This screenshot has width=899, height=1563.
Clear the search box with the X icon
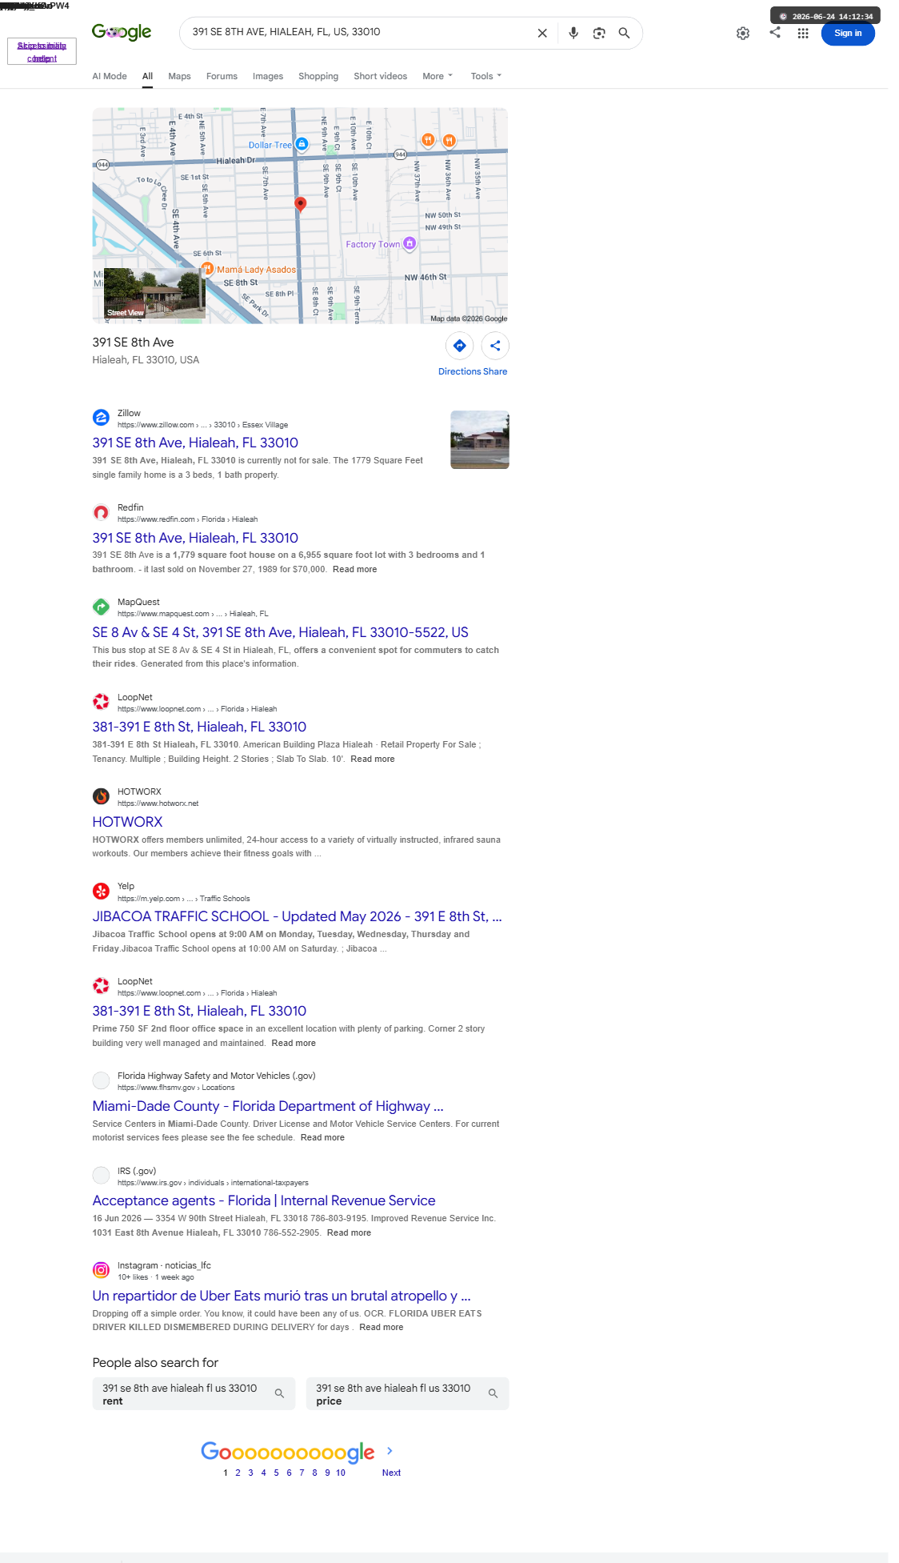(542, 33)
